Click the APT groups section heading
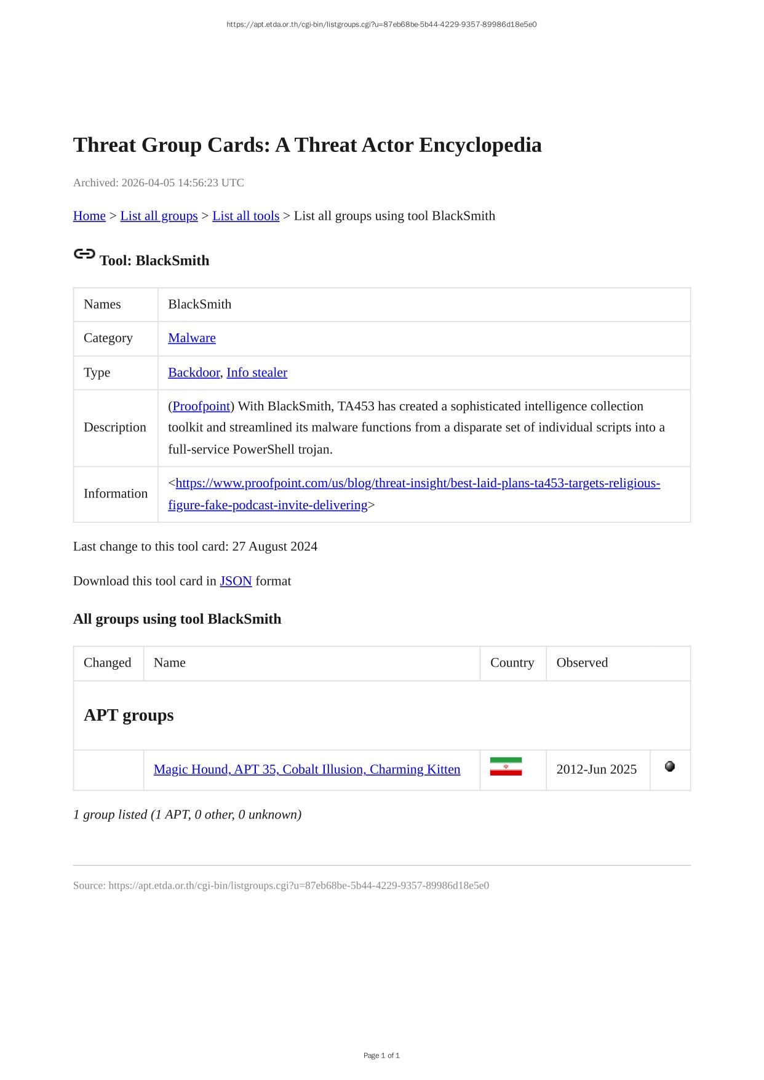The image size is (764, 1080). 129,715
